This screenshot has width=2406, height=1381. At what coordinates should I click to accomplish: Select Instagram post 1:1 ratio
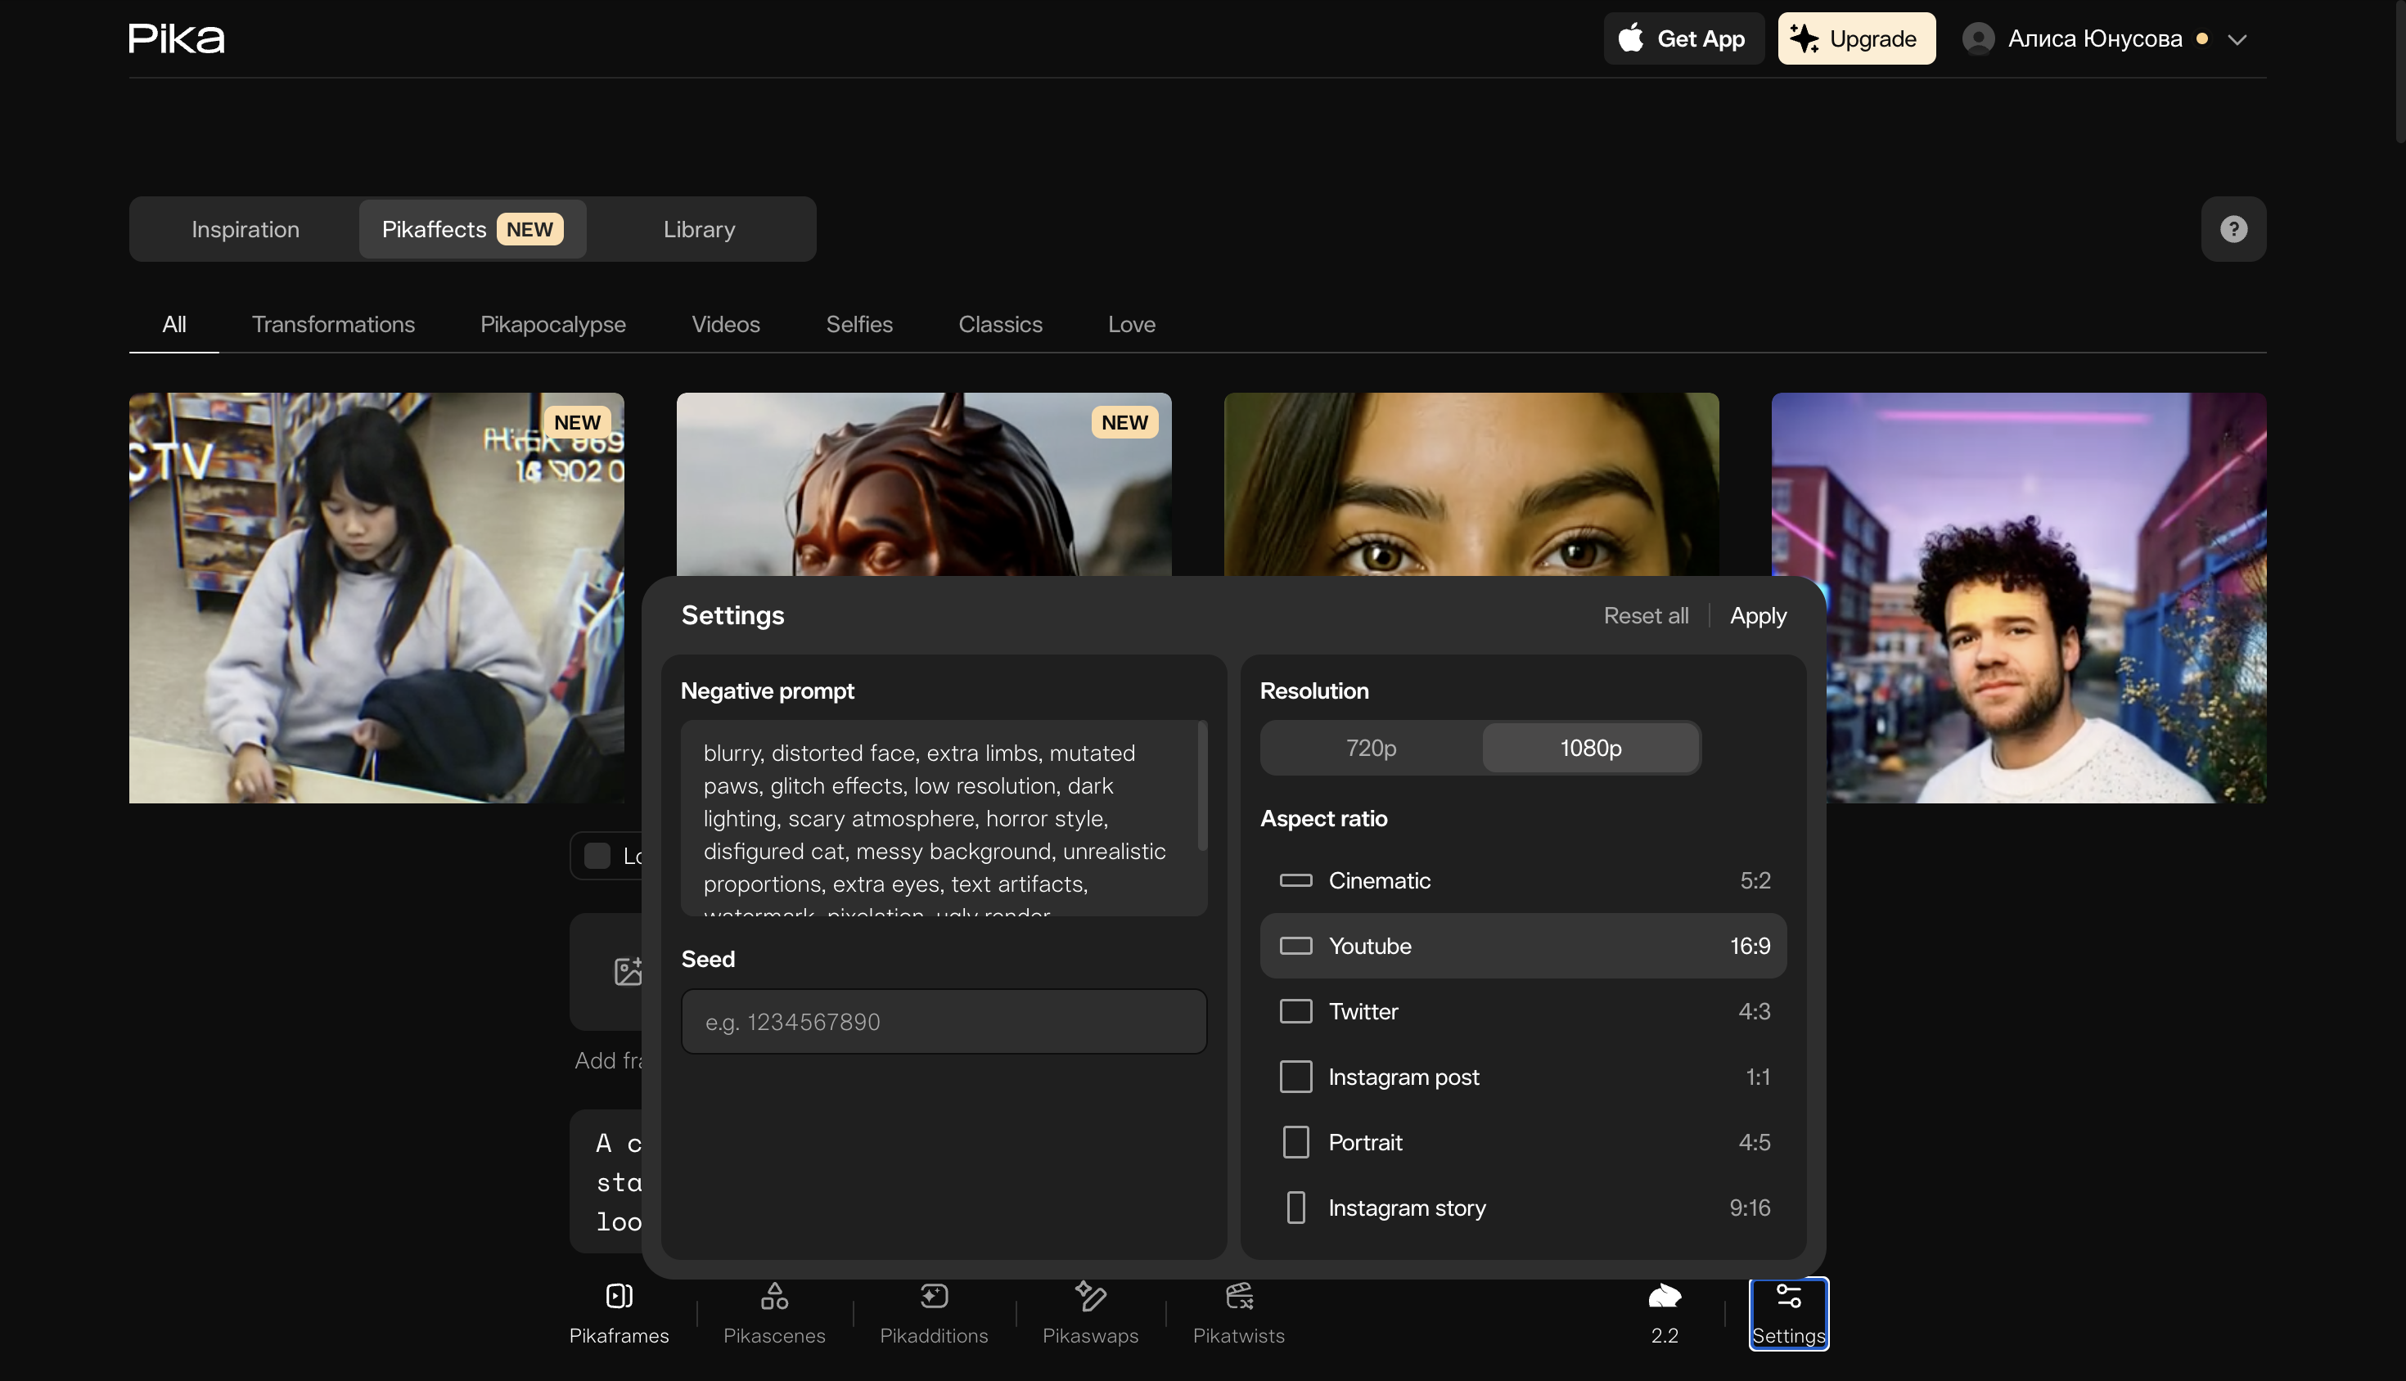(x=1524, y=1077)
